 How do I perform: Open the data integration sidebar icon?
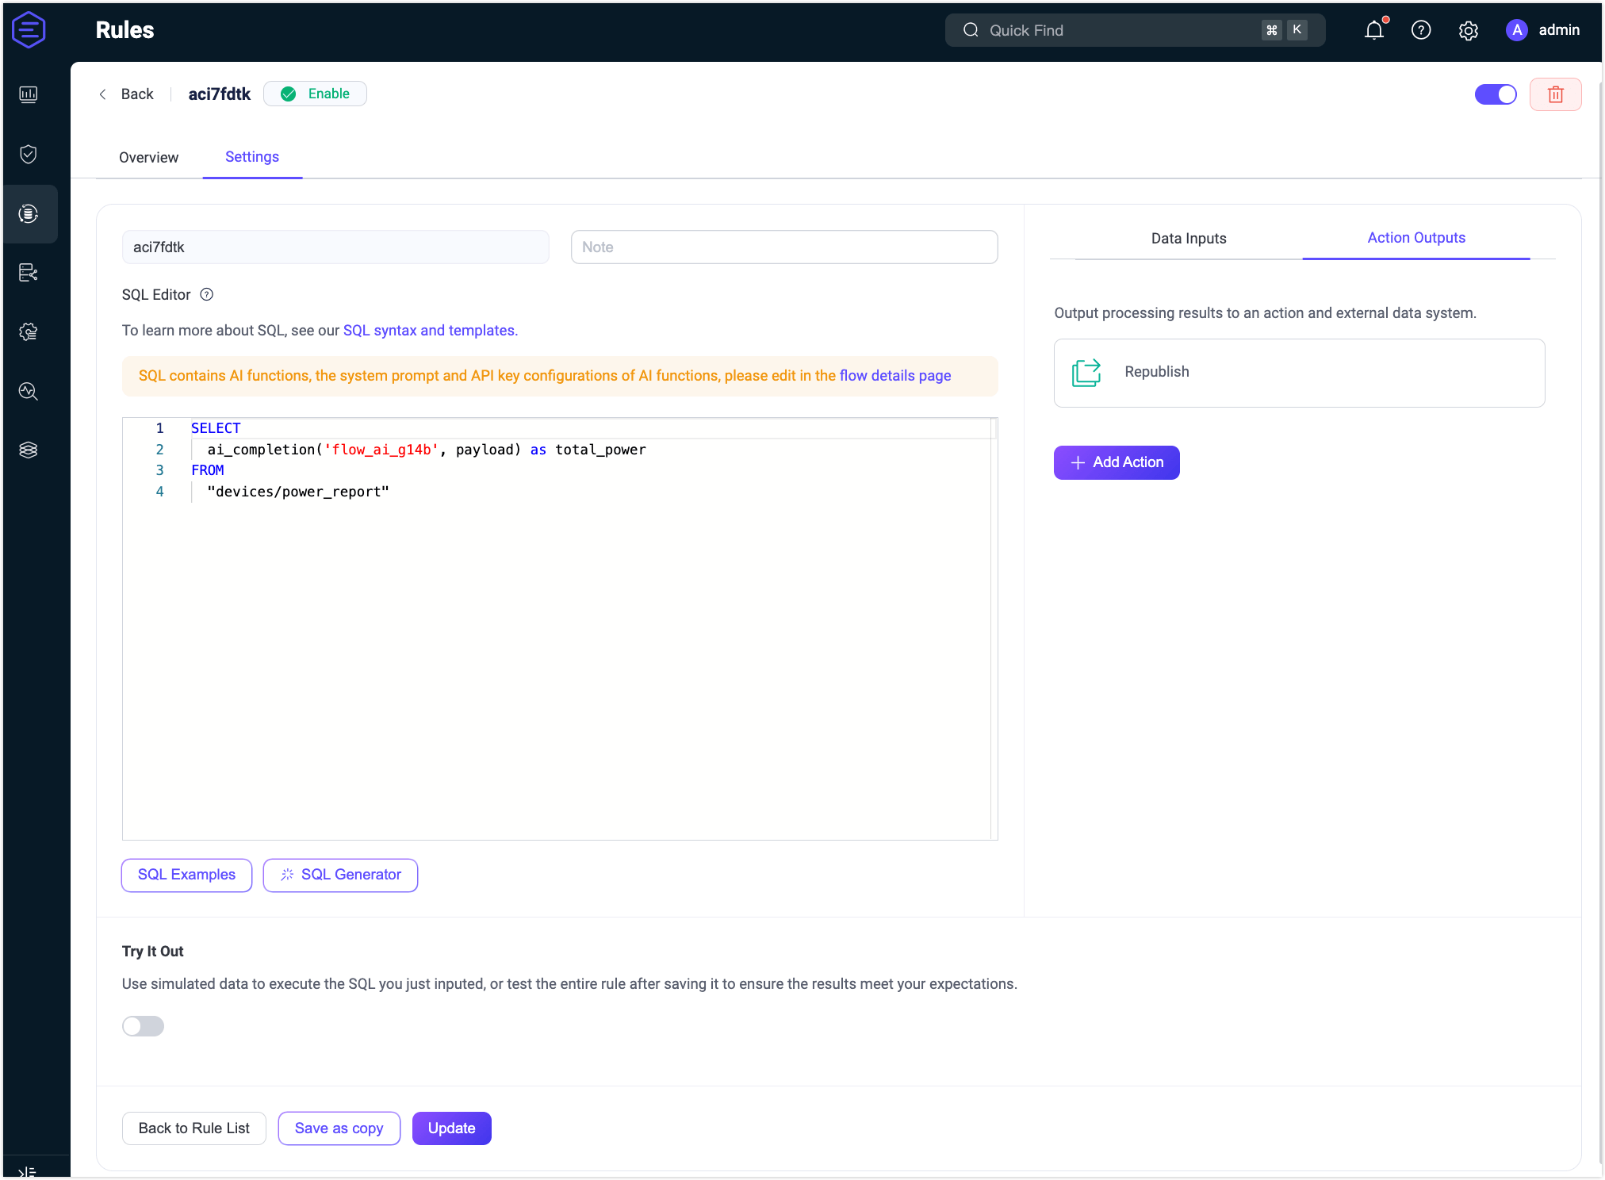tap(29, 213)
